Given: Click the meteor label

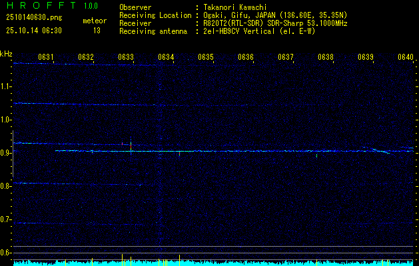Looking at the screenshot, I should coord(95,21).
